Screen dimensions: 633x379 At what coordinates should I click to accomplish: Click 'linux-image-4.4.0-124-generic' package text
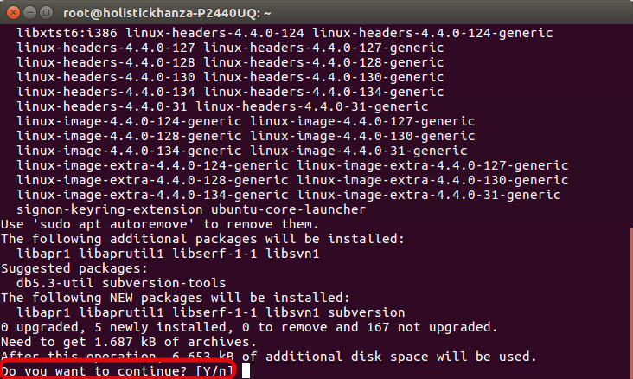click(x=128, y=121)
